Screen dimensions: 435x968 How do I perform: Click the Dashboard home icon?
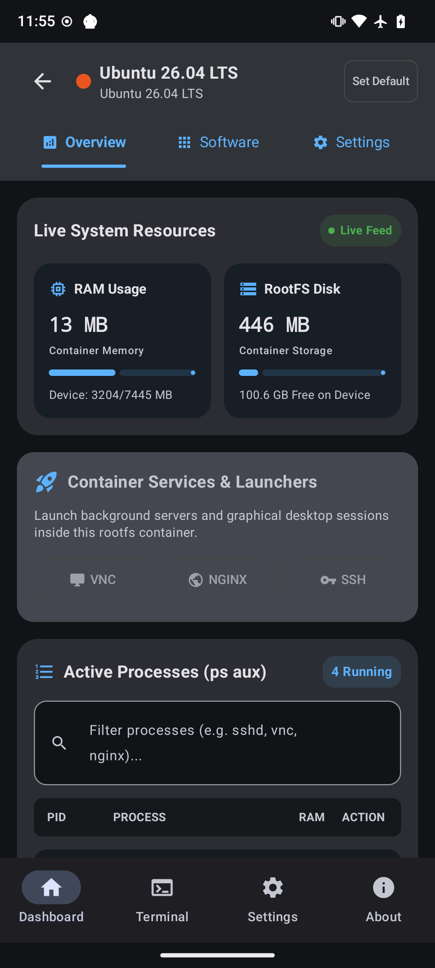tap(51, 888)
